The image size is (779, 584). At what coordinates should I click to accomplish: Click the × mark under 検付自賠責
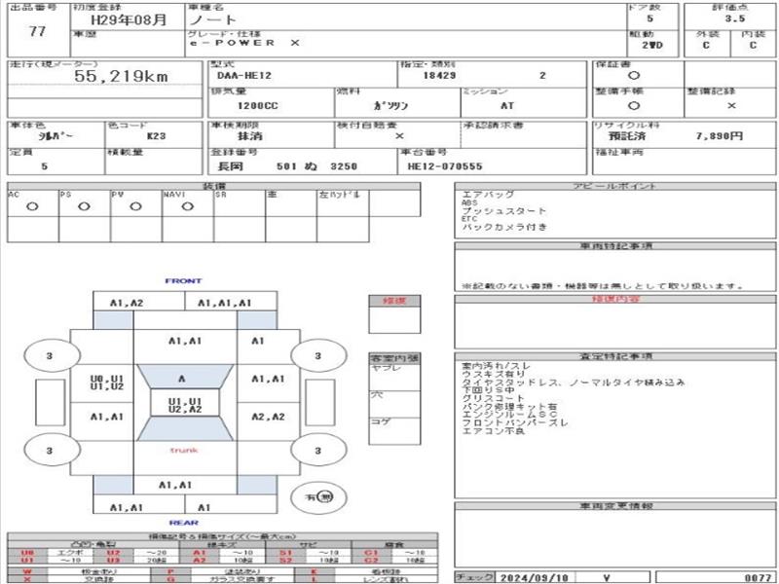pyautogui.click(x=399, y=136)
